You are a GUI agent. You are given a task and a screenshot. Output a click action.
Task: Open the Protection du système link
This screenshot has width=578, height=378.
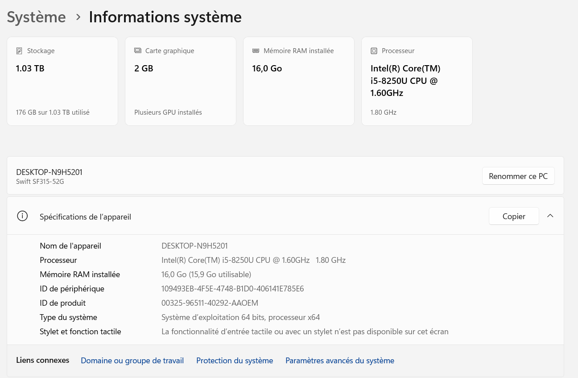coord(235,361)
